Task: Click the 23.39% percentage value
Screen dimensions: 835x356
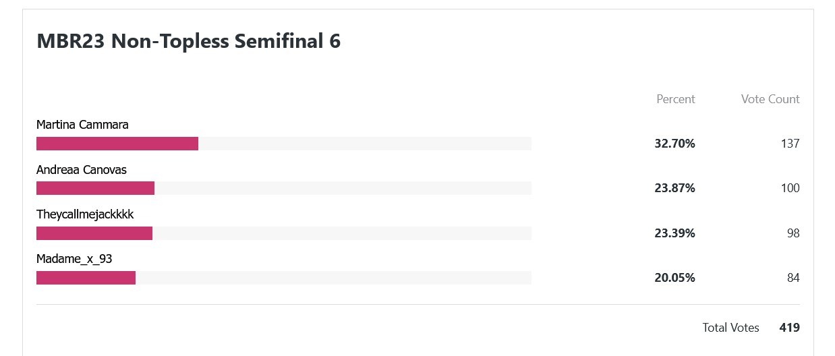Action: click(674, 233)
